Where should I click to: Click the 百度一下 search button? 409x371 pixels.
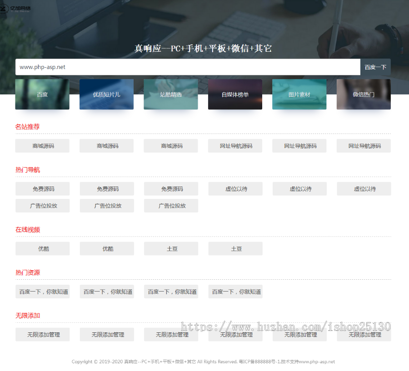click(x=376, y=67)
